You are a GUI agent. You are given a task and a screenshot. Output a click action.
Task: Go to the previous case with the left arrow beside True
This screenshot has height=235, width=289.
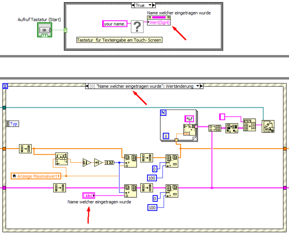point(133,5)
